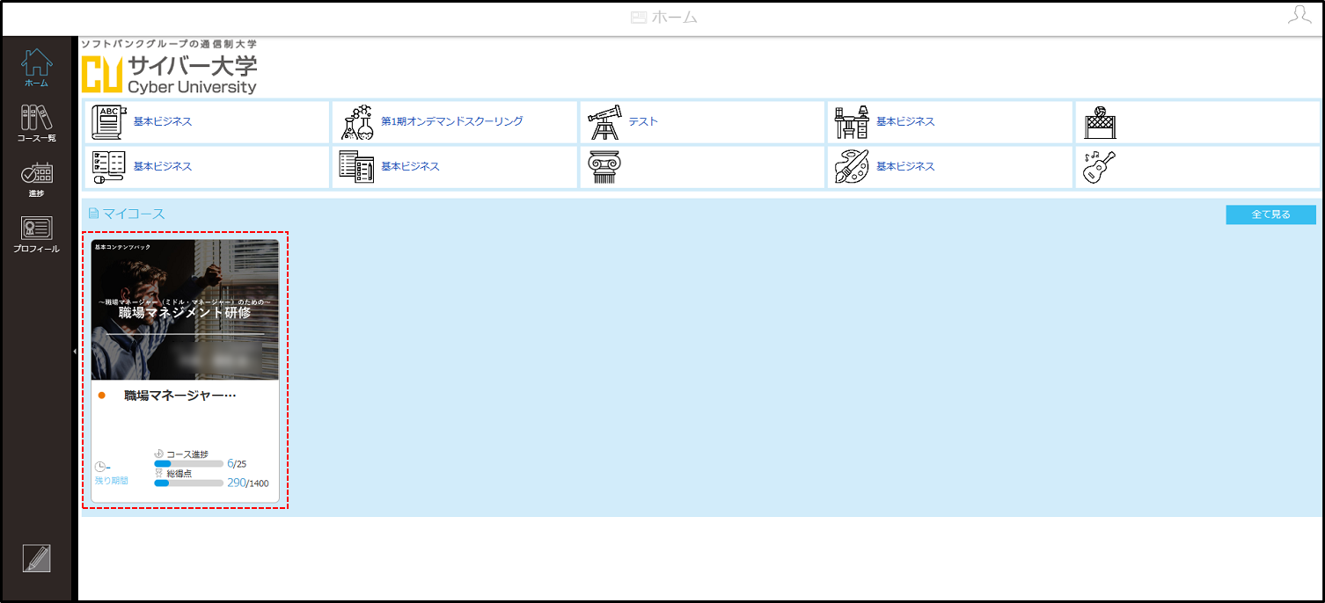
Task: Click the 全て見る button
Action: point(1270,214)
